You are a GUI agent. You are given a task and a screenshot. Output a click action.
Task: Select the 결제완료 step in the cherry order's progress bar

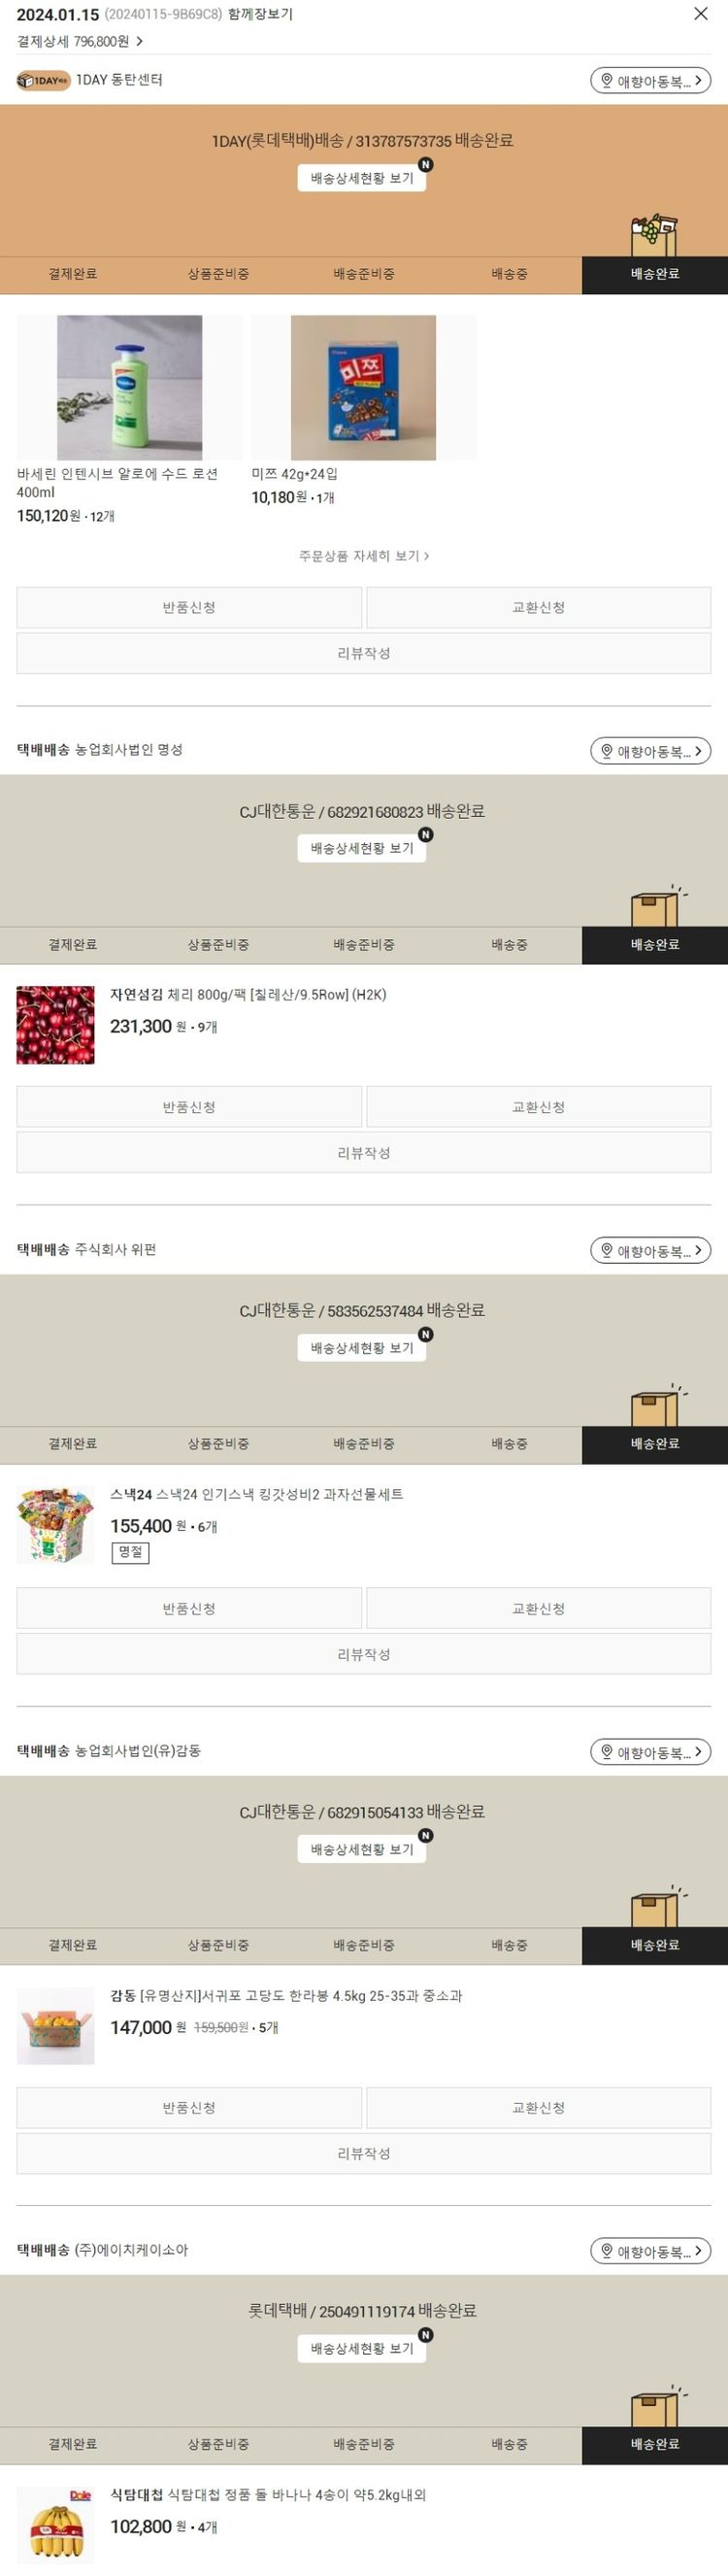coord(73,944)
